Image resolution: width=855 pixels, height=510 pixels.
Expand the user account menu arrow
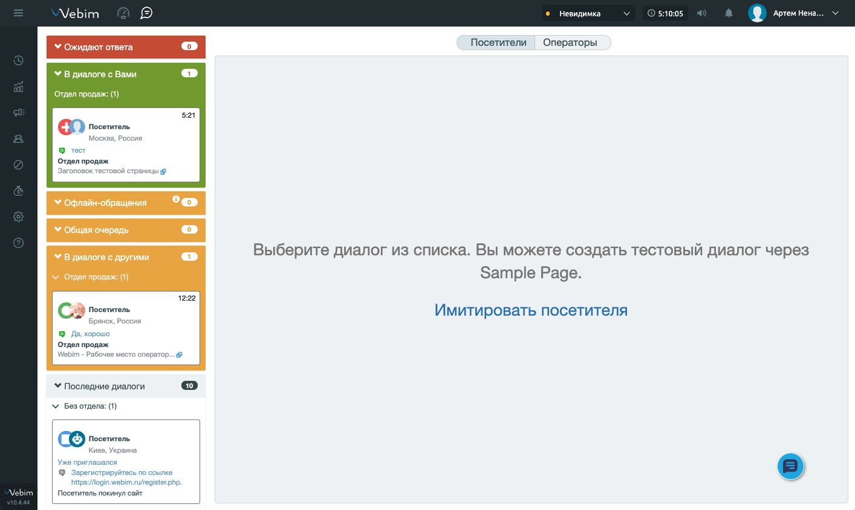tap(836, 13)
